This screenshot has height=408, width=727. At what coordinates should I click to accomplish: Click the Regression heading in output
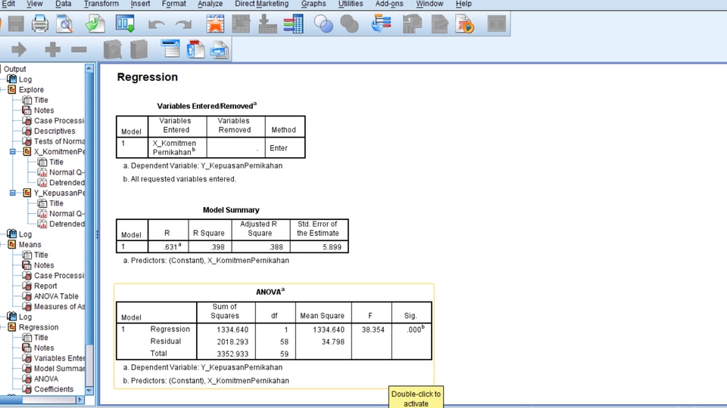(x=148, y=77)
